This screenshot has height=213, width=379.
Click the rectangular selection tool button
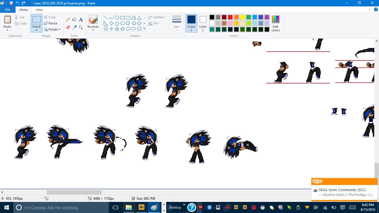point(36,19)
